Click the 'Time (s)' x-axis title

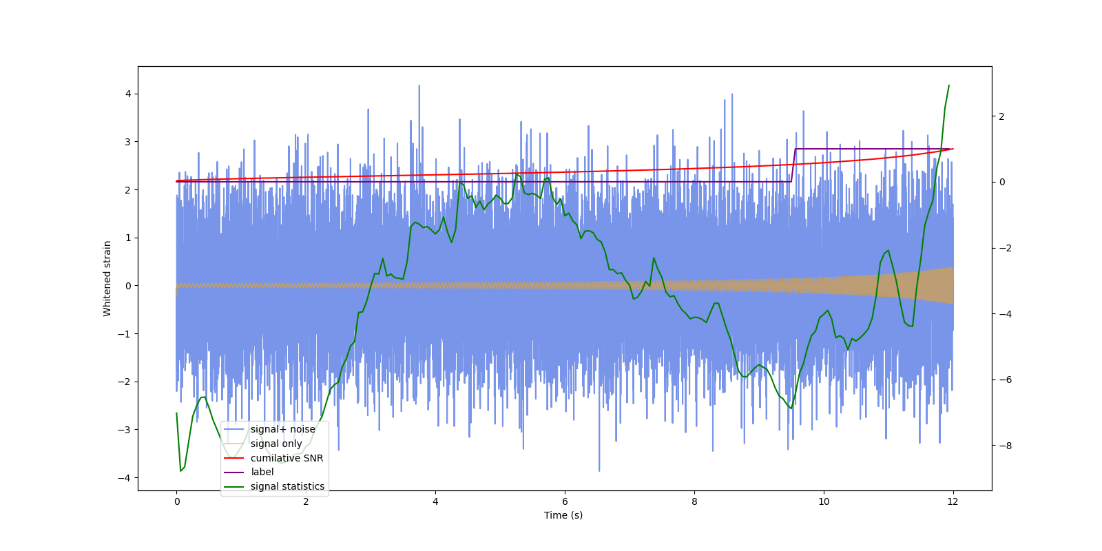tap(563, 515)
